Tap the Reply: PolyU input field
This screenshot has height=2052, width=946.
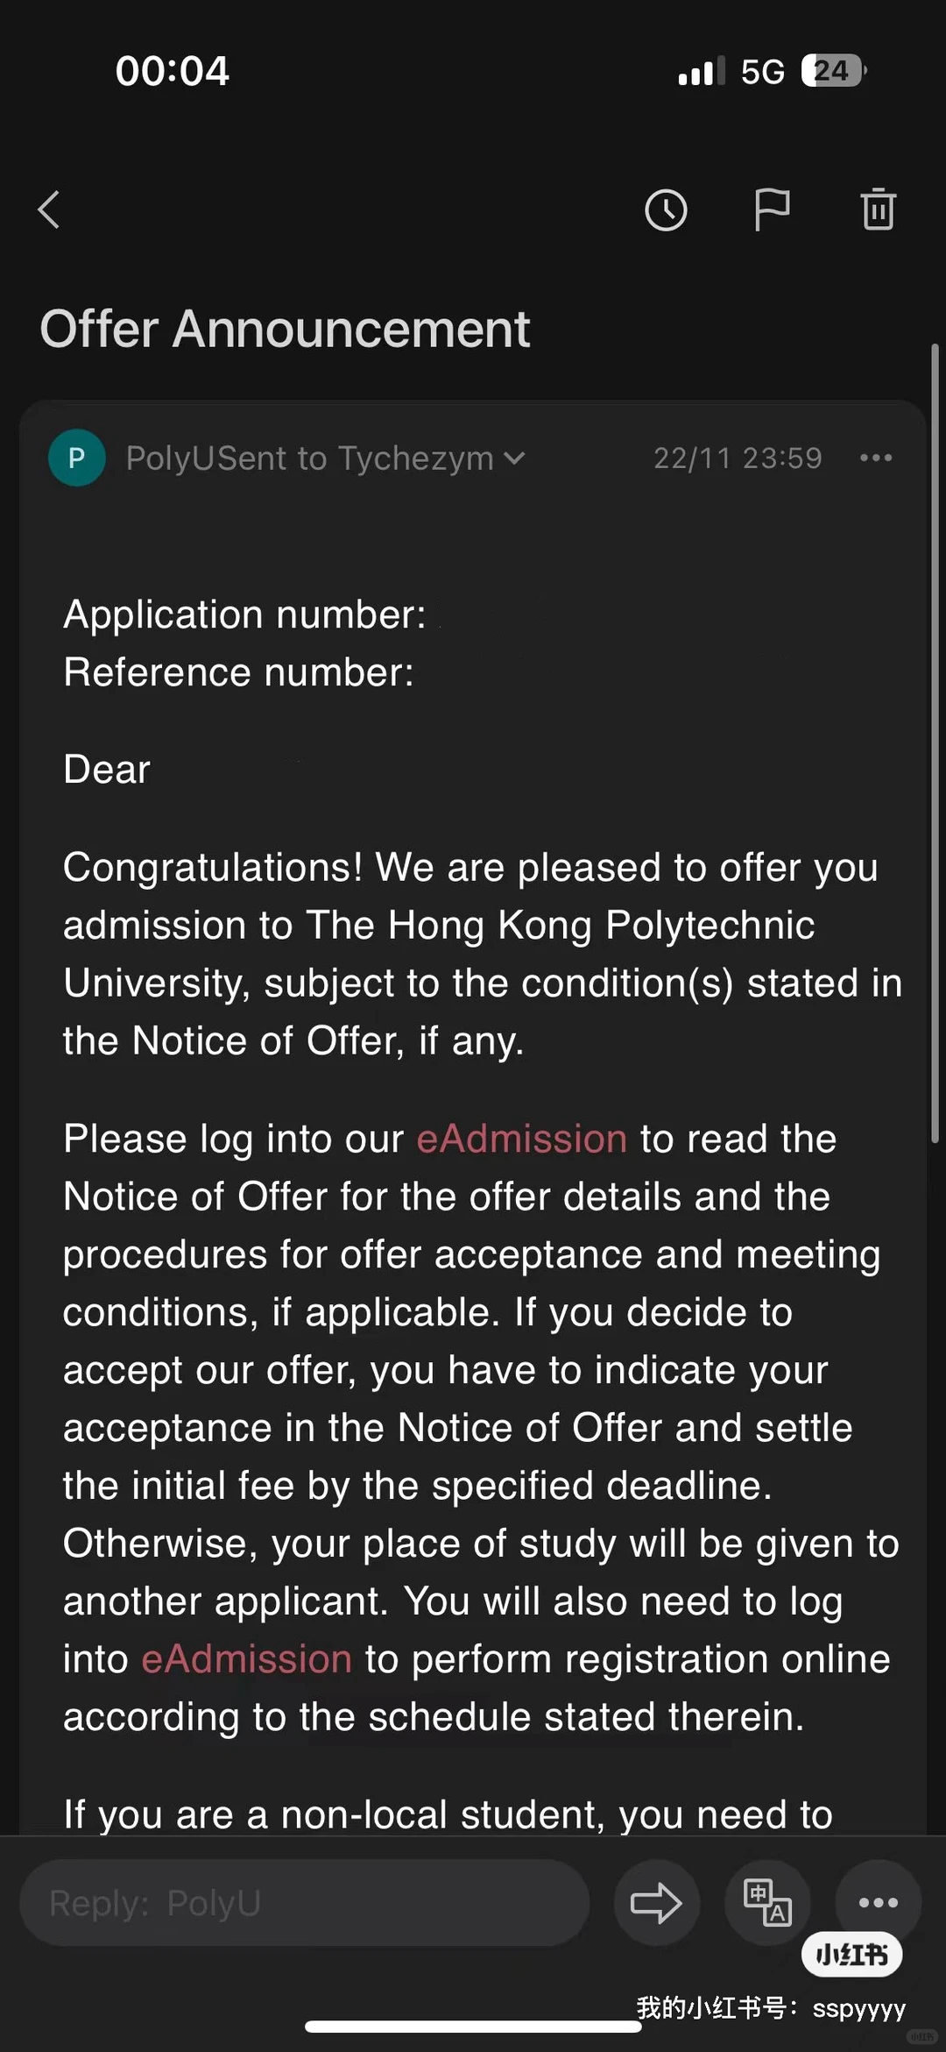click(x=304, y=1903)
